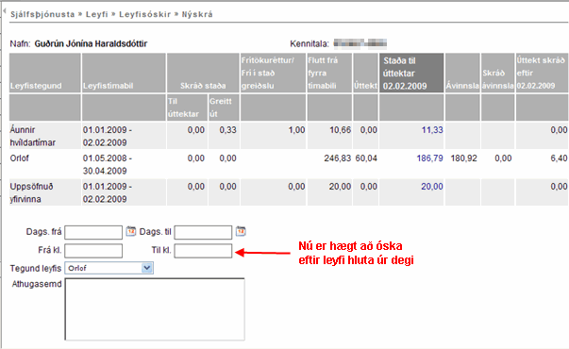Viewport: 569px width, 349px height.
Task: Select the name Guðrún Jónína Haraldsdóttir
Action: point(91,44)
